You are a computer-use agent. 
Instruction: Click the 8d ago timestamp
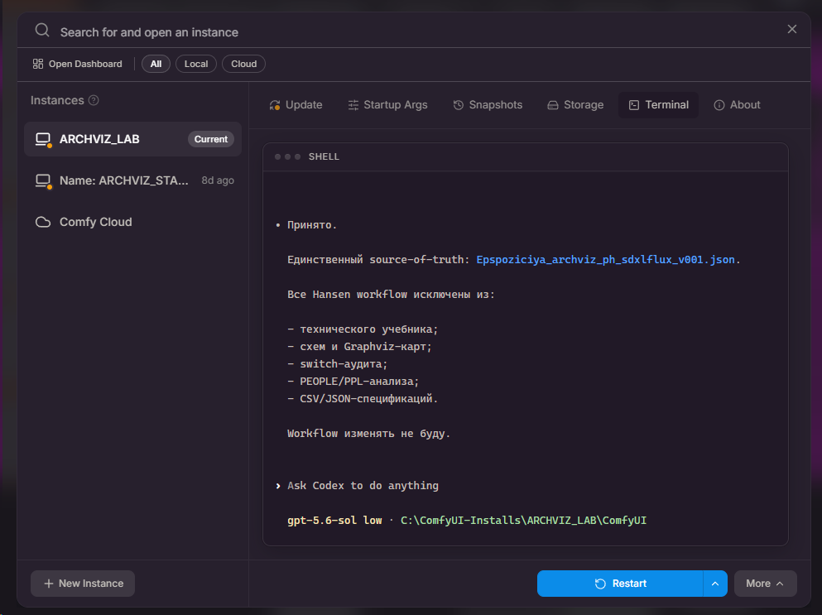point(218,180)
